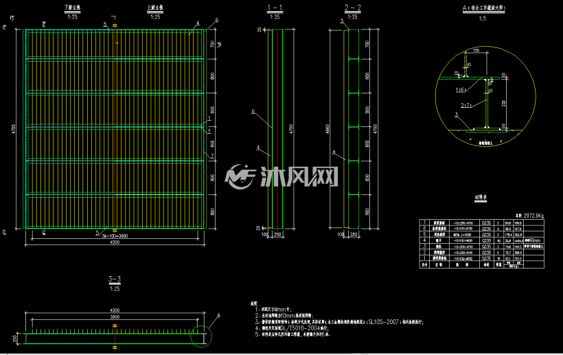
Task: Click the '1(6)' leader label in detail A
Action: [x=460, y=90]
